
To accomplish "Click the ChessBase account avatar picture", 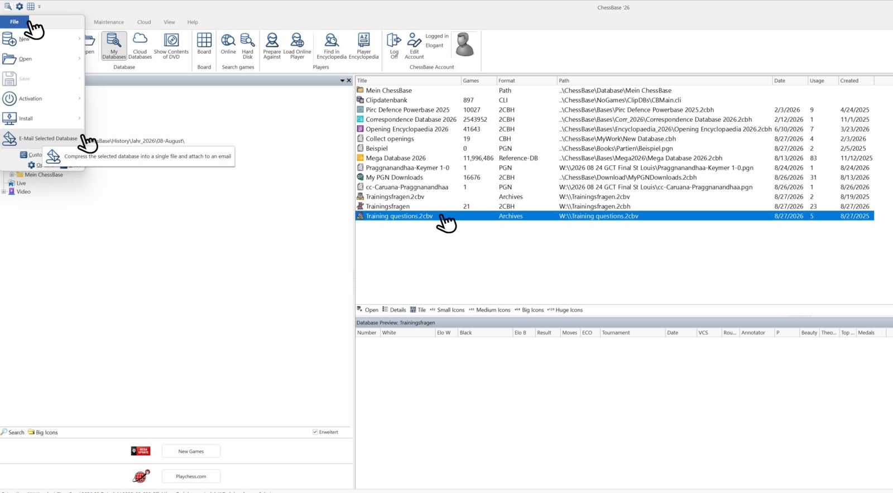I will click(464, 45).
